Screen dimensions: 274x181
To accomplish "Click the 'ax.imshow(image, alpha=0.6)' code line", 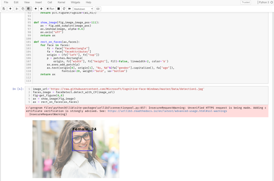I will pyautogui.click(x=62, y=29).
